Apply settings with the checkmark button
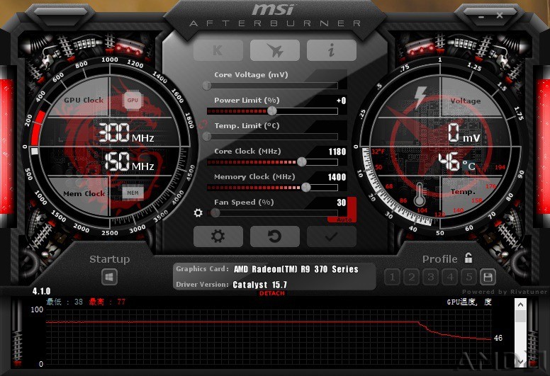This screenshot has width=550, height=376. [332, 237]
